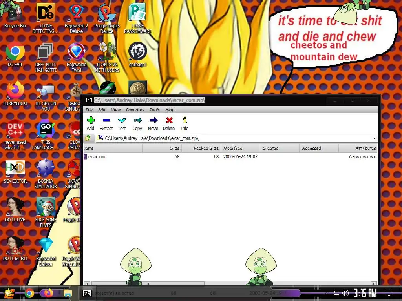402x301 pixels.
Task: Open Chrome from the taskbar
Action: pos(29,293)
